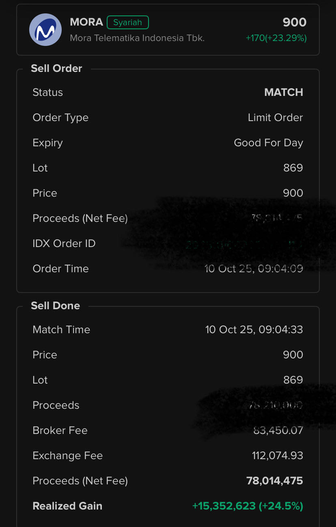
Task: Tap the Syariah badge
Action: [128, 22]
